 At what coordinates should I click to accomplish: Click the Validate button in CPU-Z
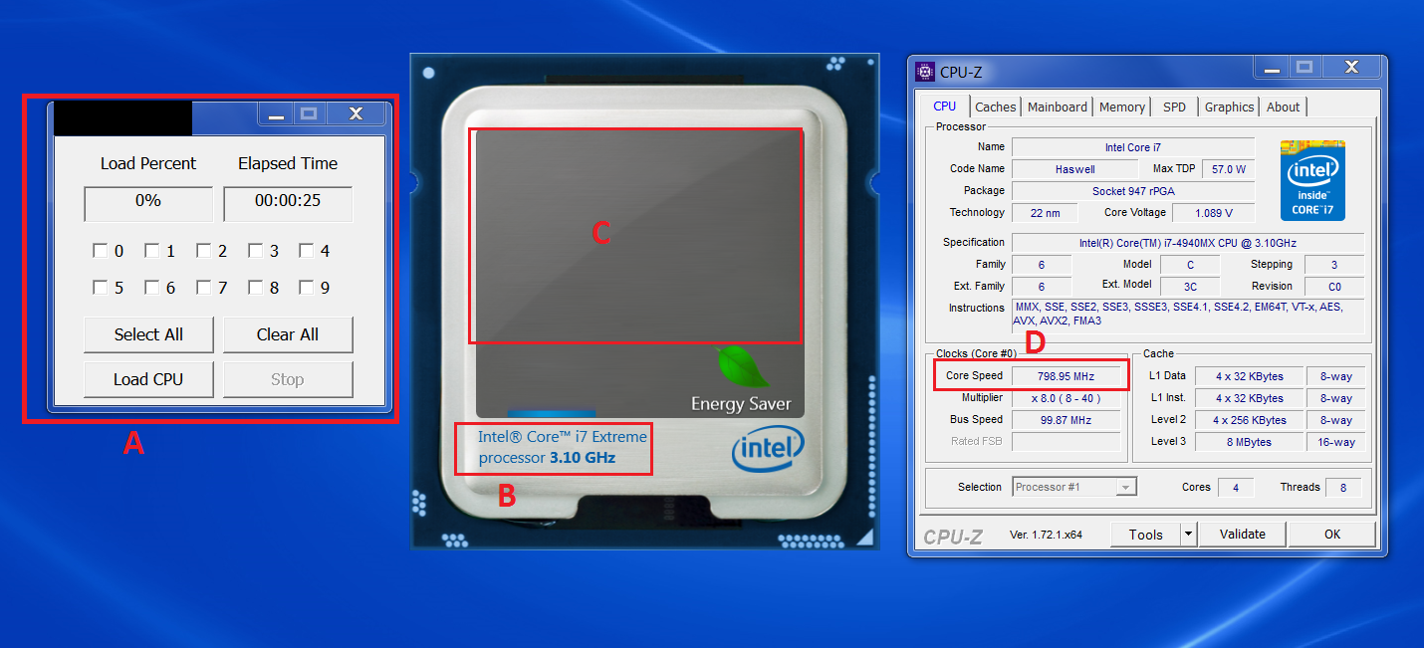coord(1242,535)
